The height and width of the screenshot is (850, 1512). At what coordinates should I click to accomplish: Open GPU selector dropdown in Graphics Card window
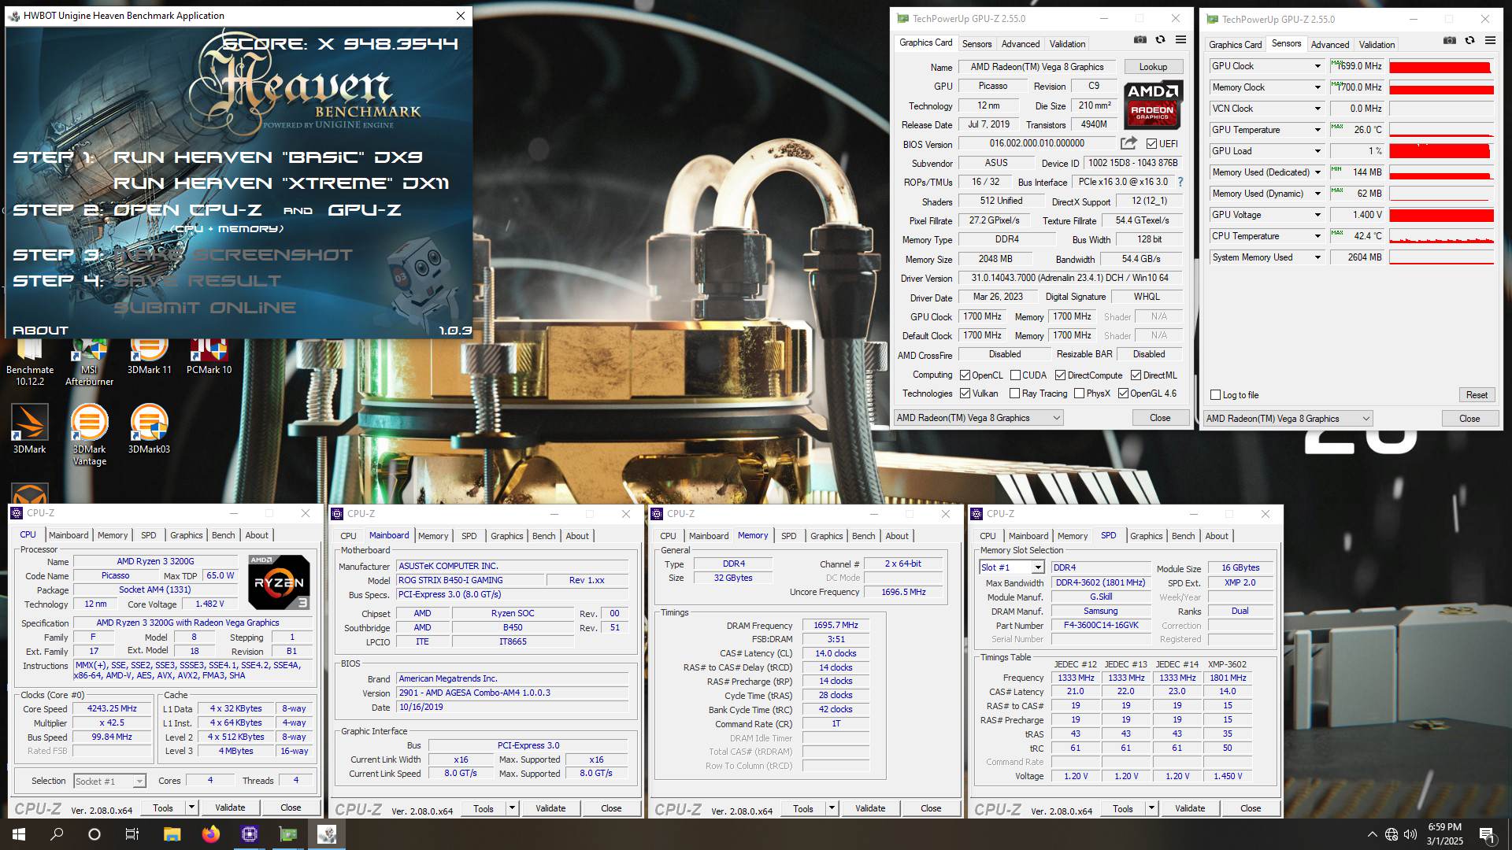(x=979, y=418)
